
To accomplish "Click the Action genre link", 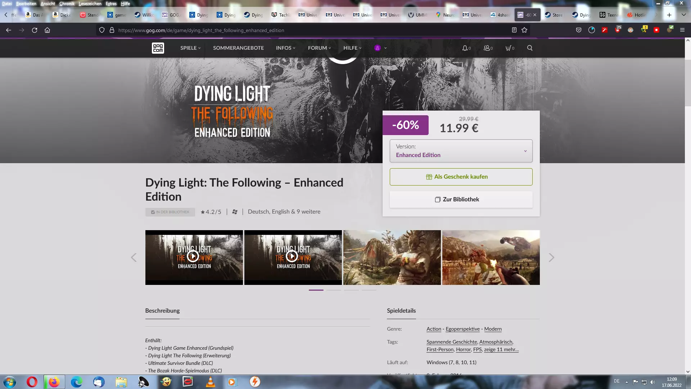I will click(434, 329).
